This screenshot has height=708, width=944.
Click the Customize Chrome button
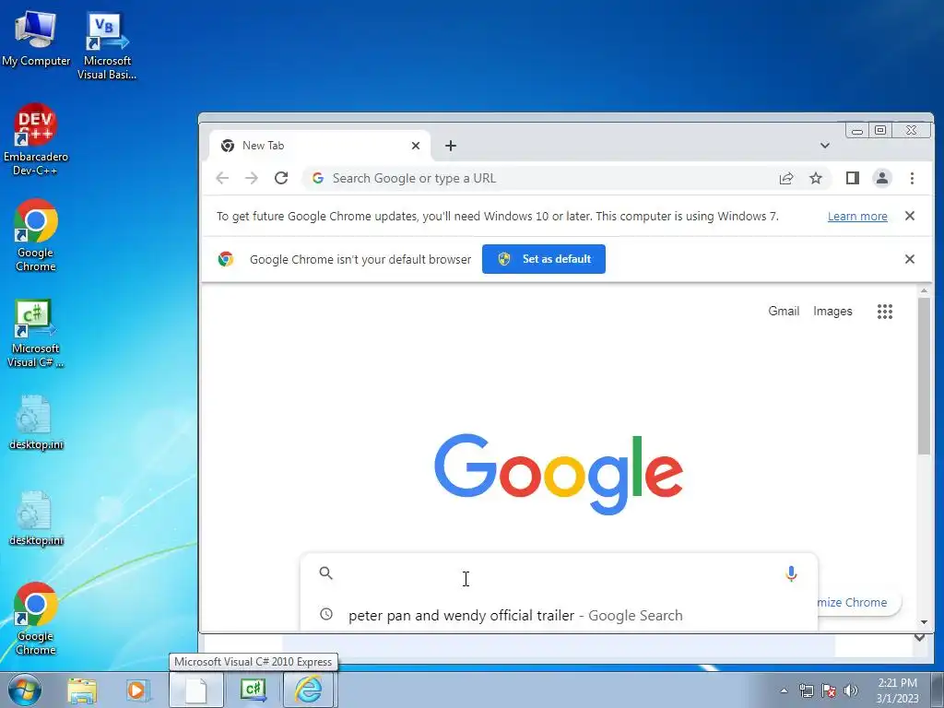[x=858, y=602]
